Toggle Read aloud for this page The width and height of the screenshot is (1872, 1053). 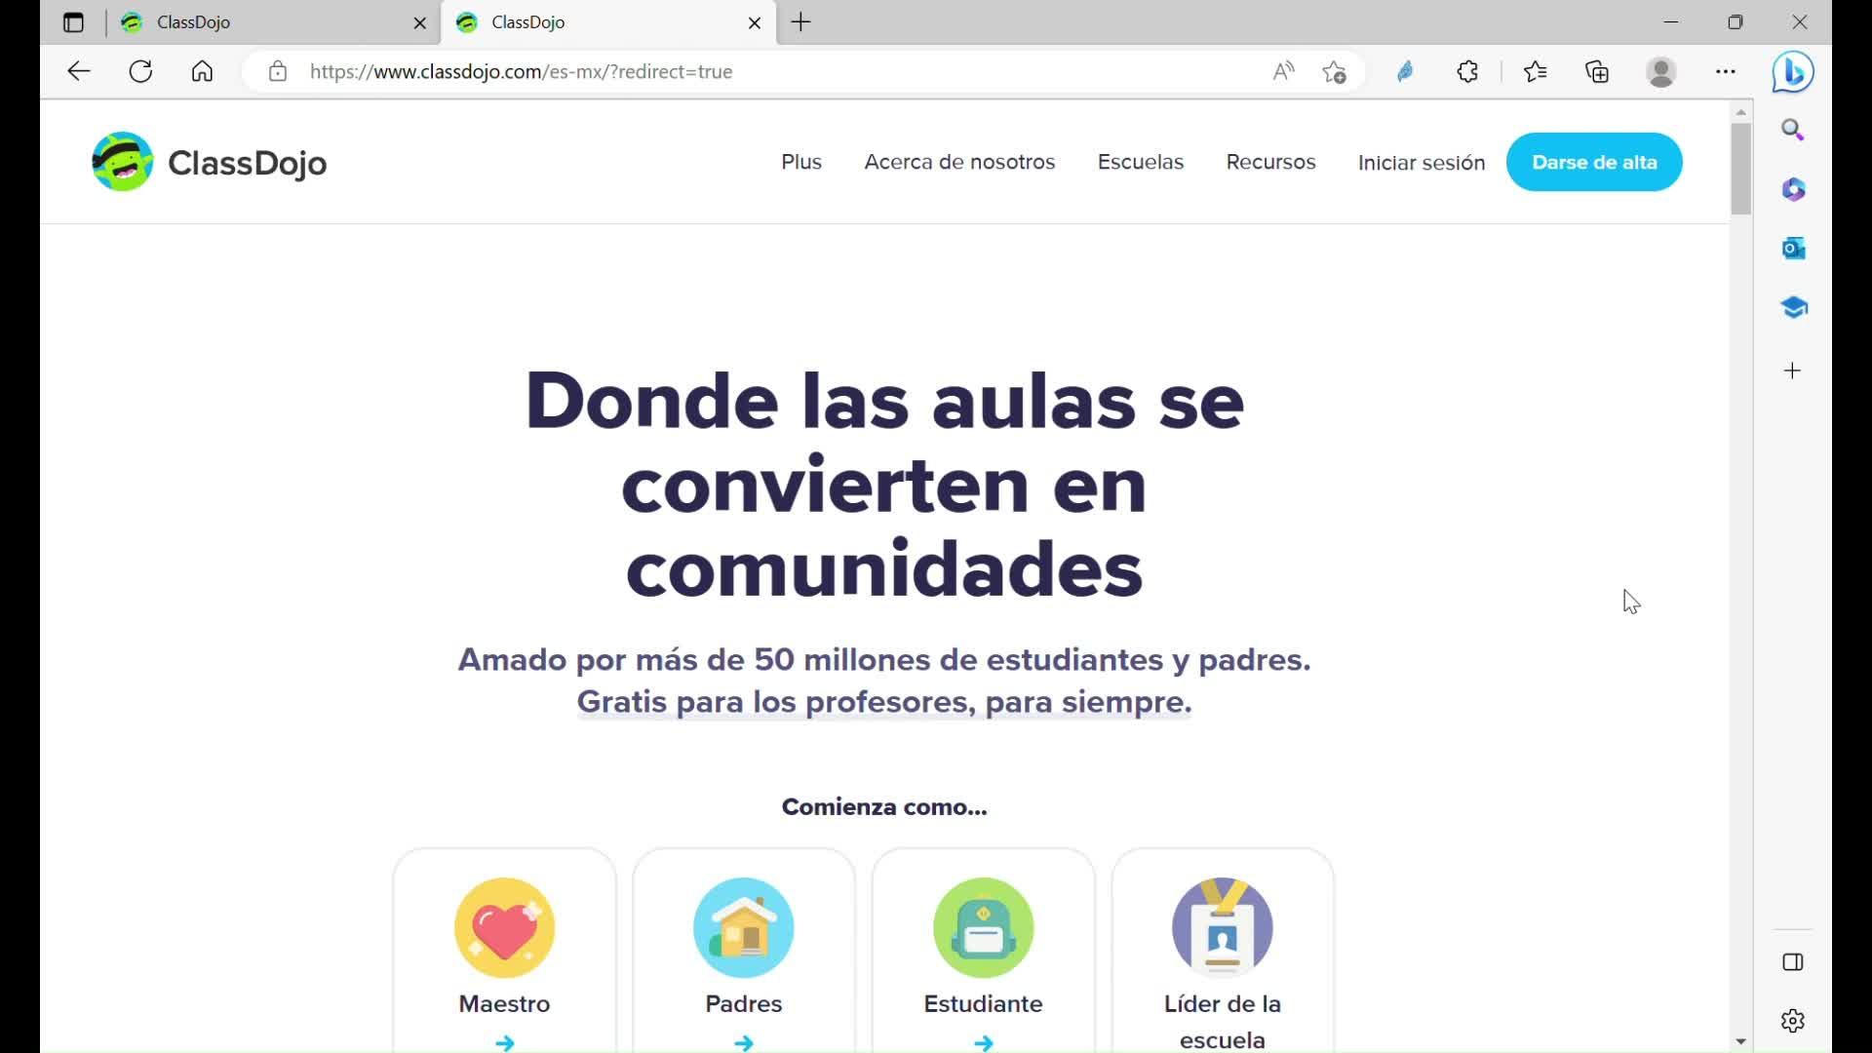tap(1283, 71)
